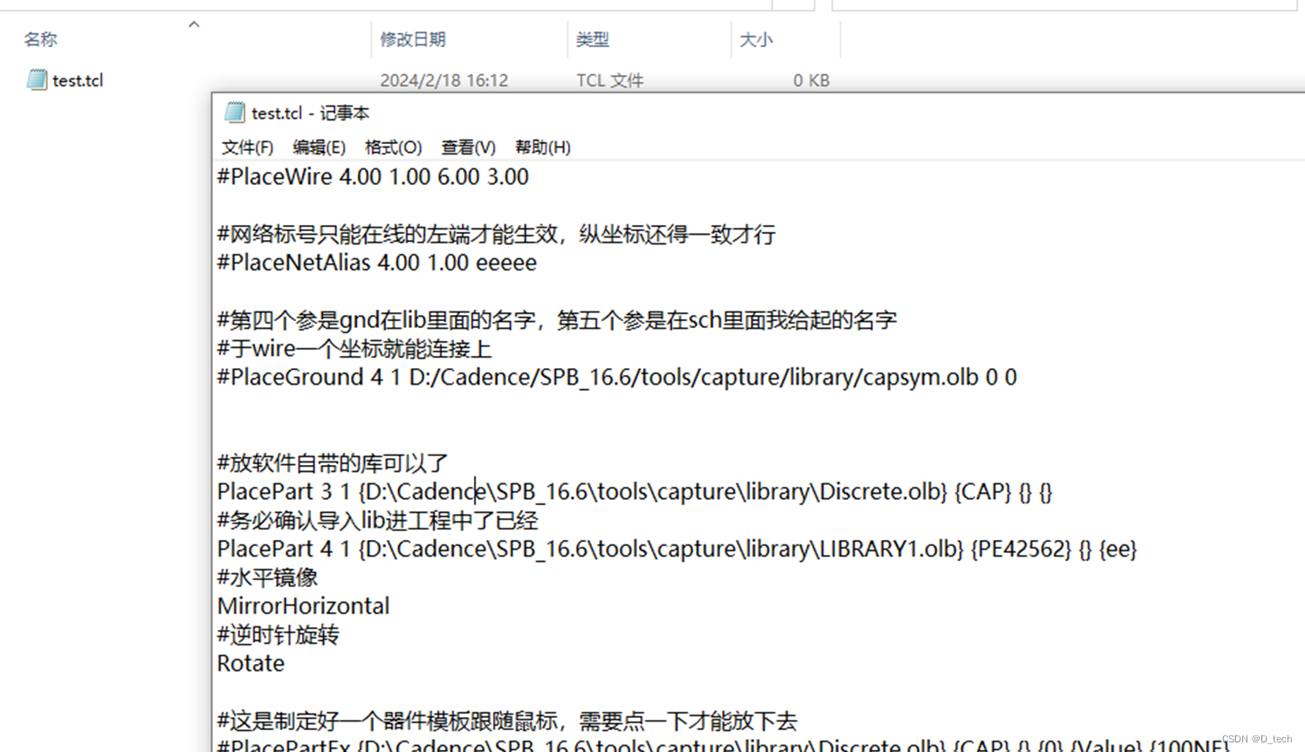Screen dimensions: 1305x752
Task: Click the 2024/2/18 16:12 date entry
Action: (x=445, y=79)
